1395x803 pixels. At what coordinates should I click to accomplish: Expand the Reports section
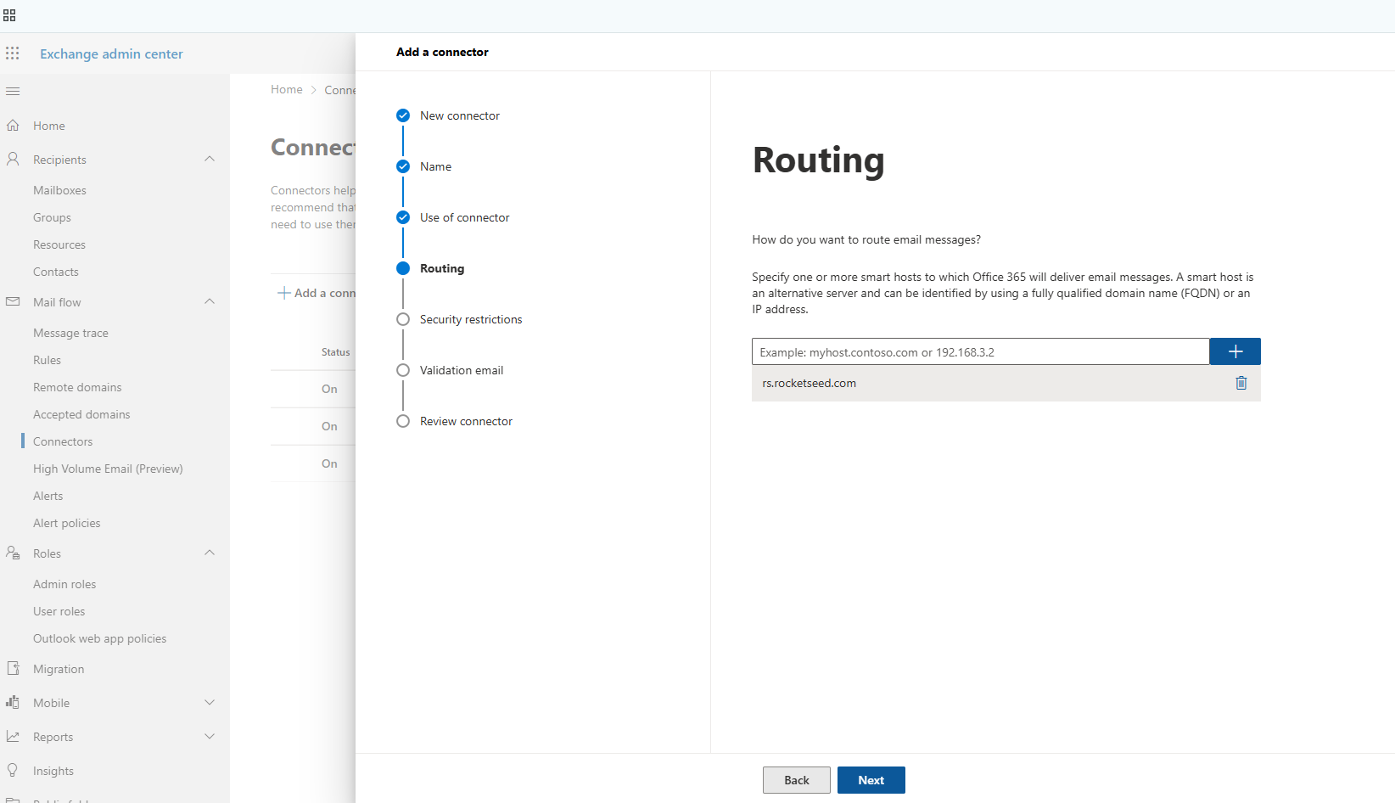(210, 737)
